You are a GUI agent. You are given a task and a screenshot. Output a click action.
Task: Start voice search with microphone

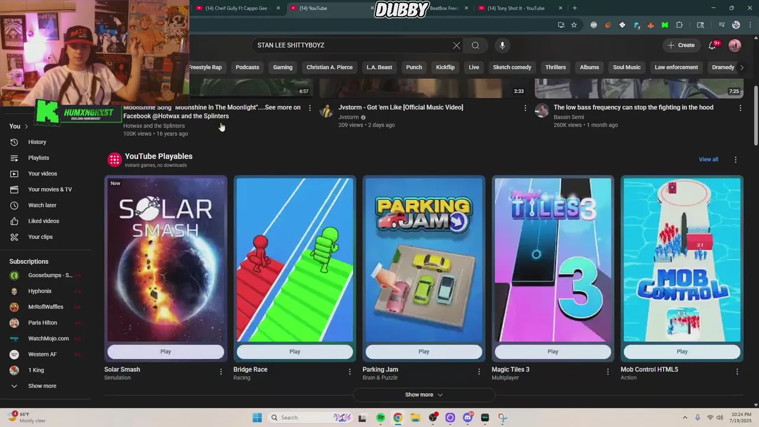502,45
